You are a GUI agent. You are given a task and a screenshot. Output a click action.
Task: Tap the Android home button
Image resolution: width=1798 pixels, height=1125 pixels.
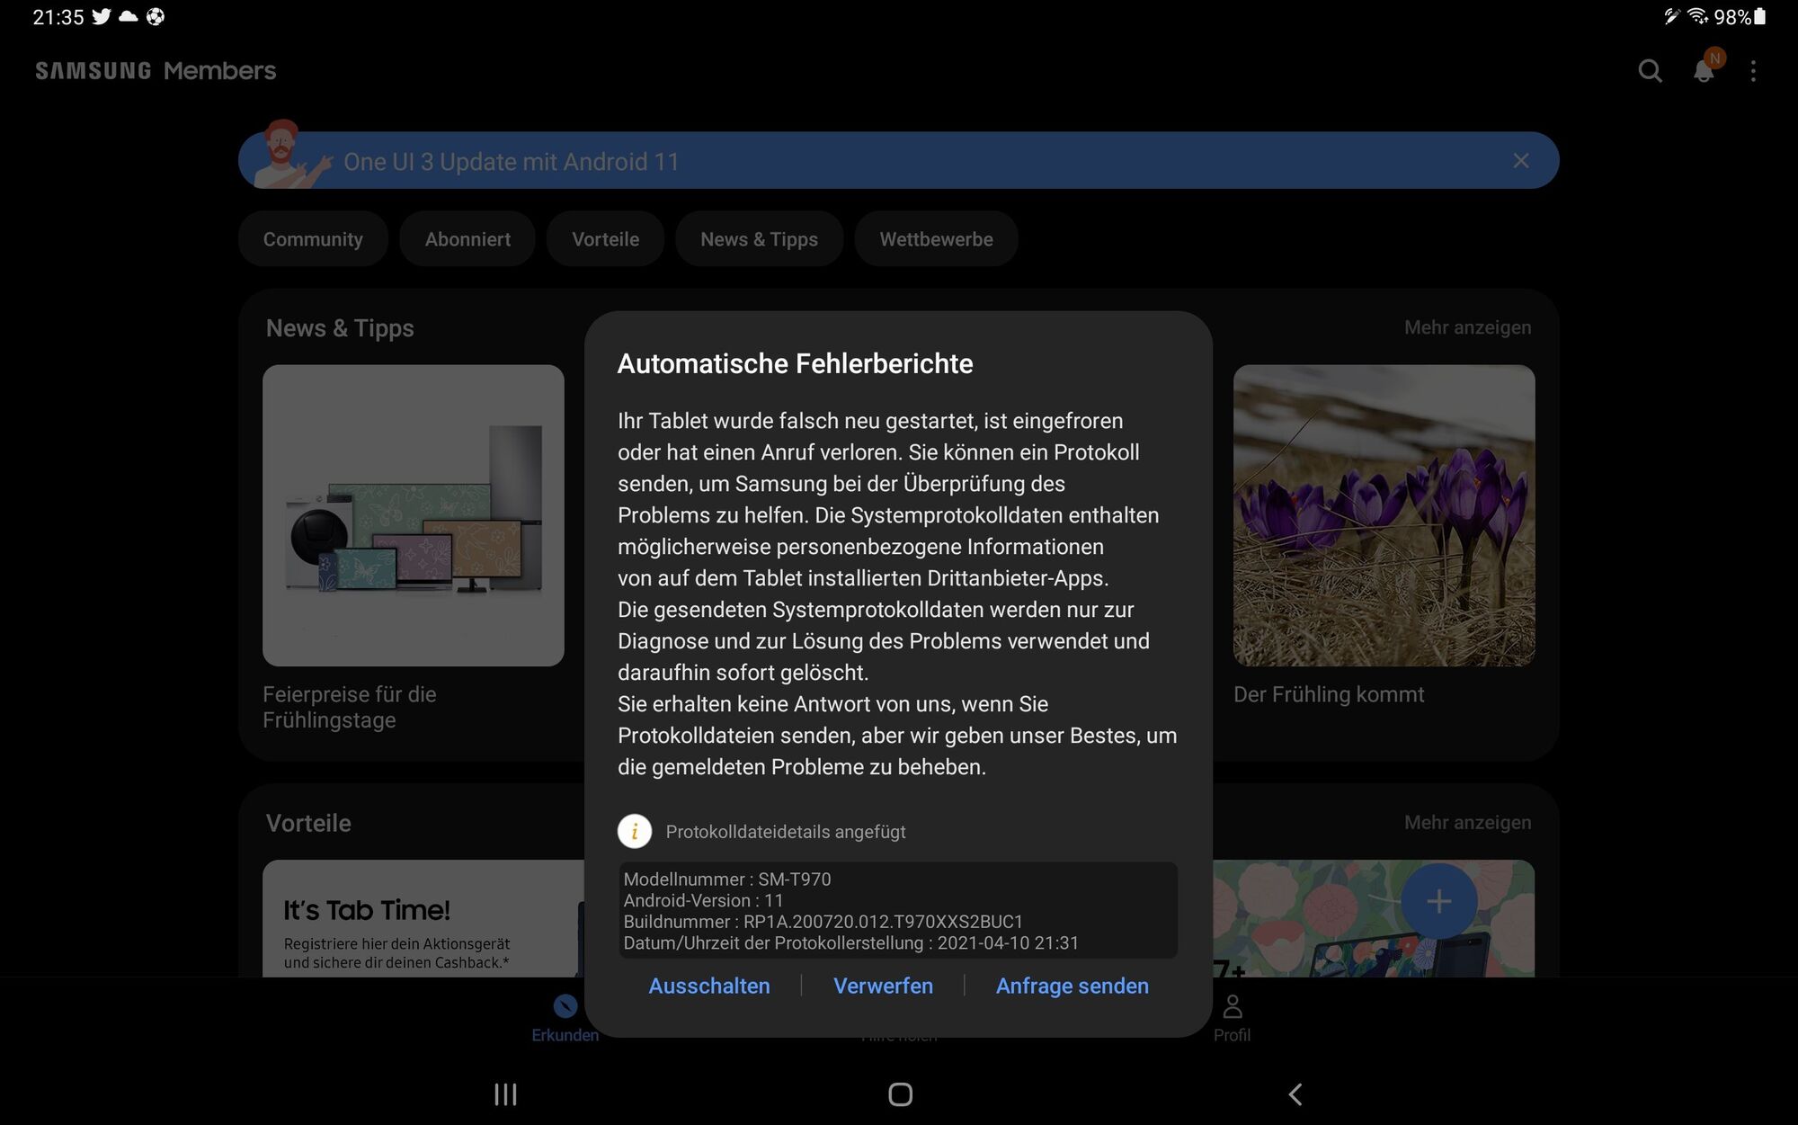pyautogui.click(x=900, y=1094)
